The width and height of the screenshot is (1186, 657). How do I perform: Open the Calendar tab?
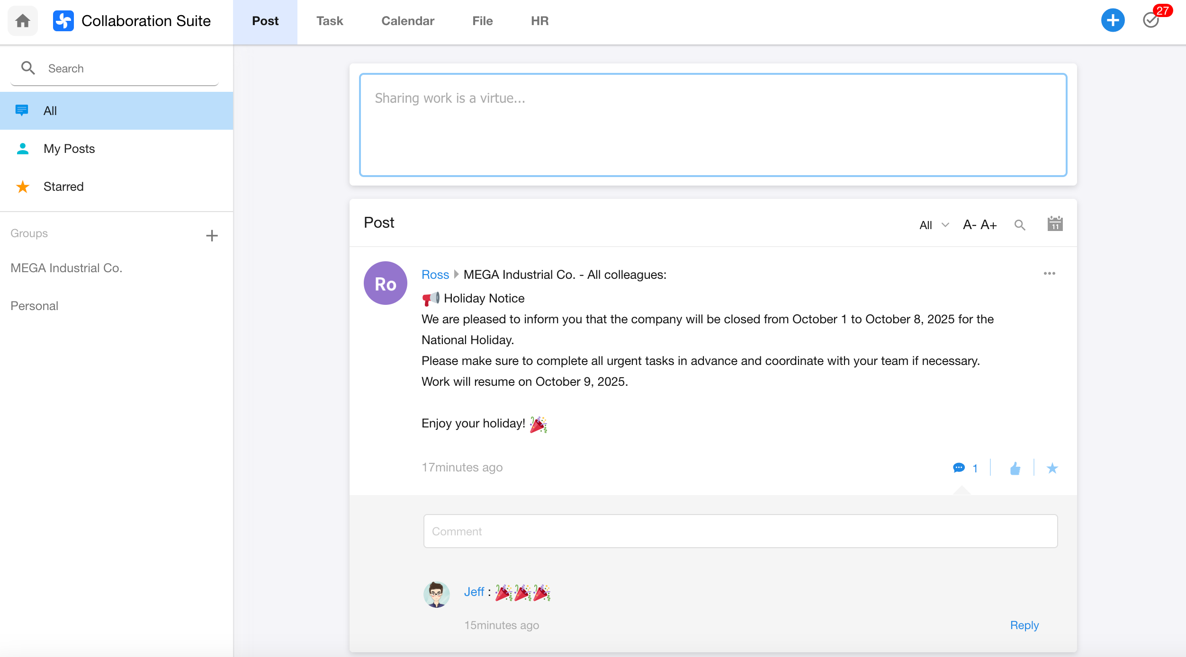pyautogui.click(x=407, y=21)
